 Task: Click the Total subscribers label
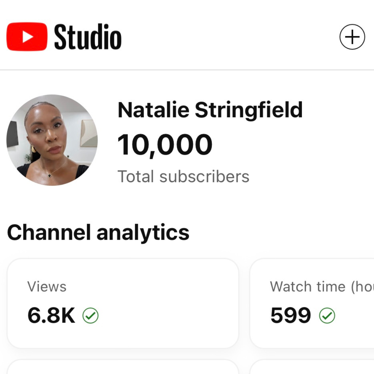coord(183,177)
